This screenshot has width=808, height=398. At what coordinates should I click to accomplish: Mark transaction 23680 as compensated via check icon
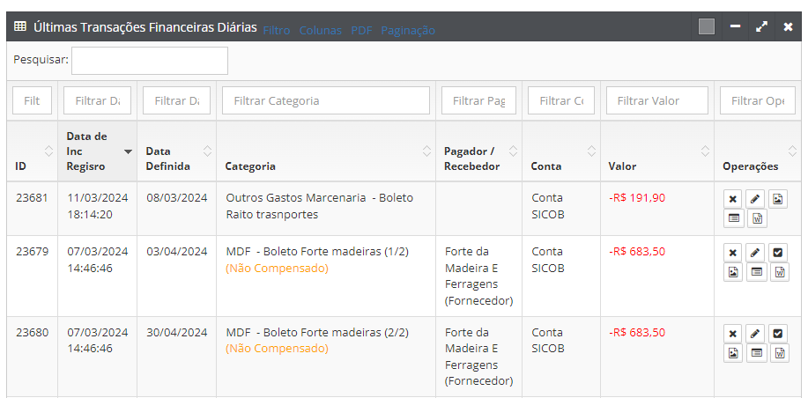(x=778, y=334)
